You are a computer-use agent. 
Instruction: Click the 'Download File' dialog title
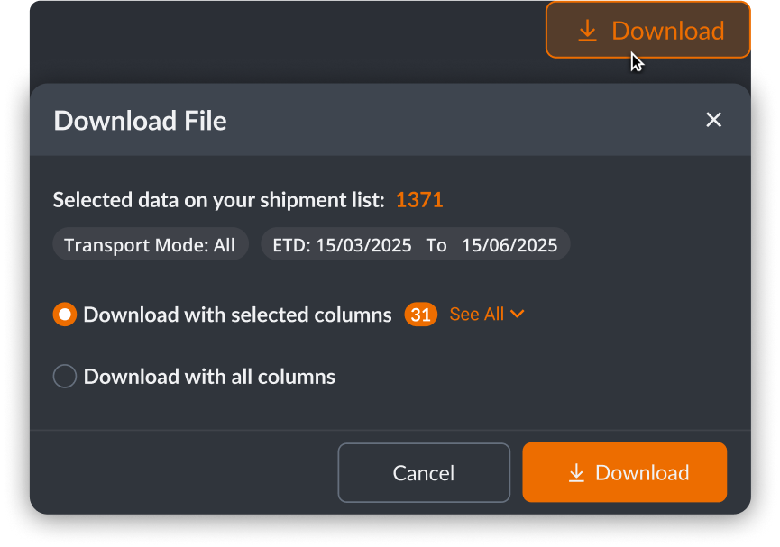click(x=140, y=121)
